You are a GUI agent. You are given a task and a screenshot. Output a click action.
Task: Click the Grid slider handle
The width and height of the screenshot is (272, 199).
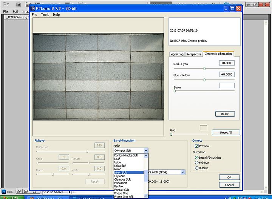(x=171, y=134)
